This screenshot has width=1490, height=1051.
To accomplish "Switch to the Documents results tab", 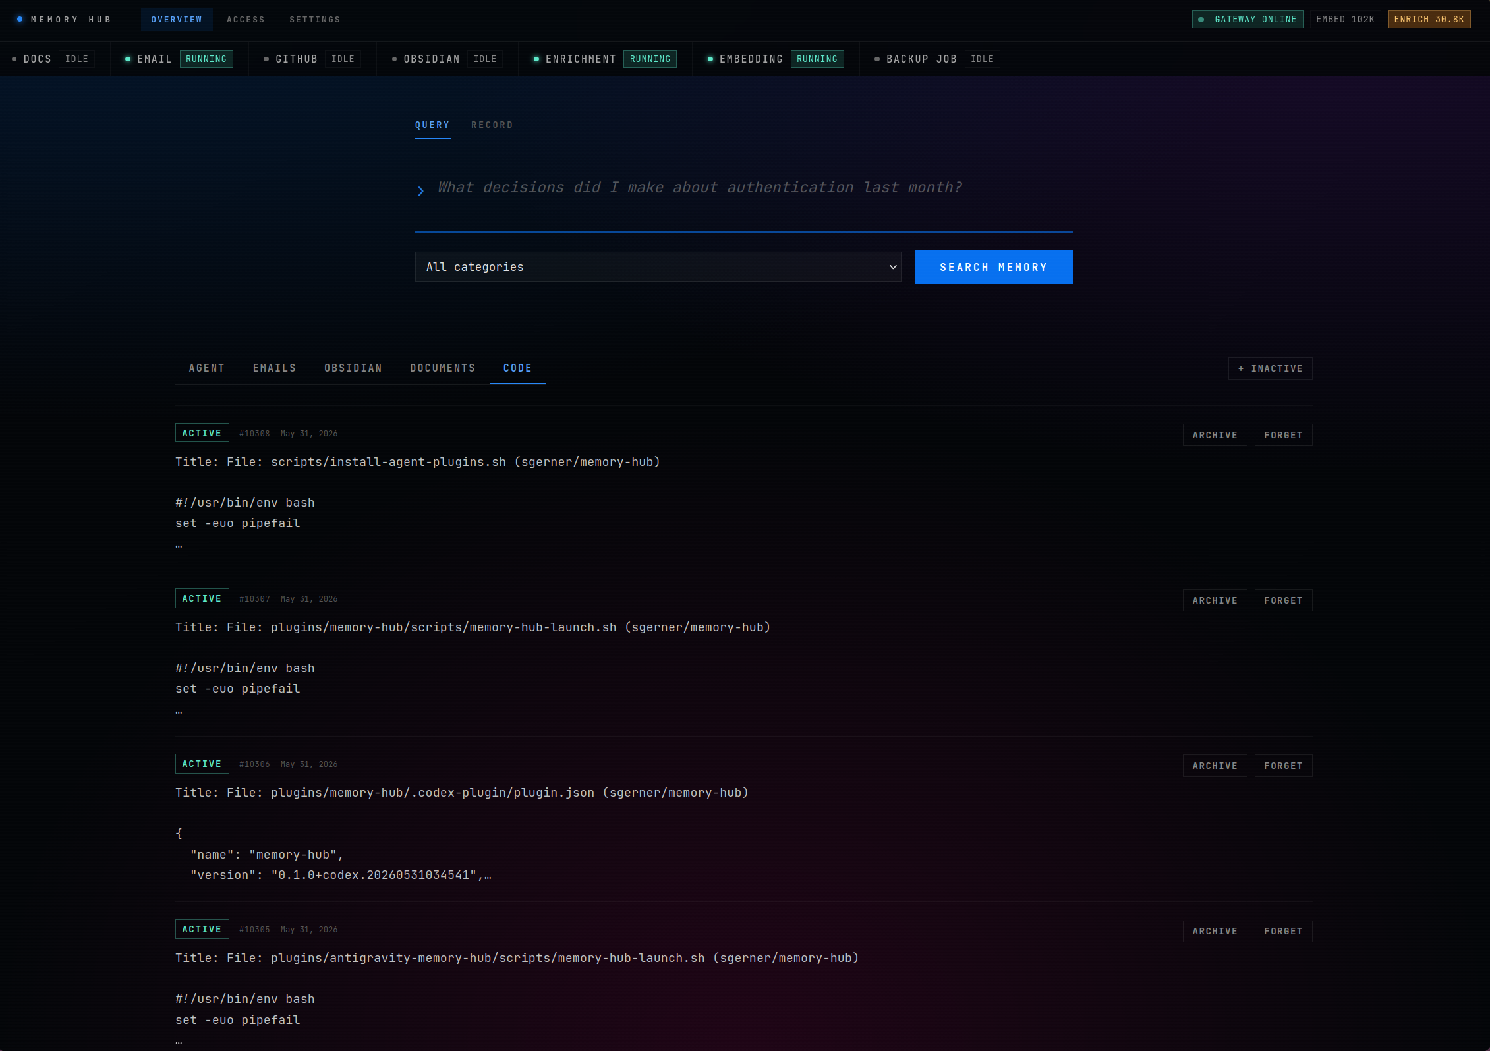I will [x=443, y=368].
